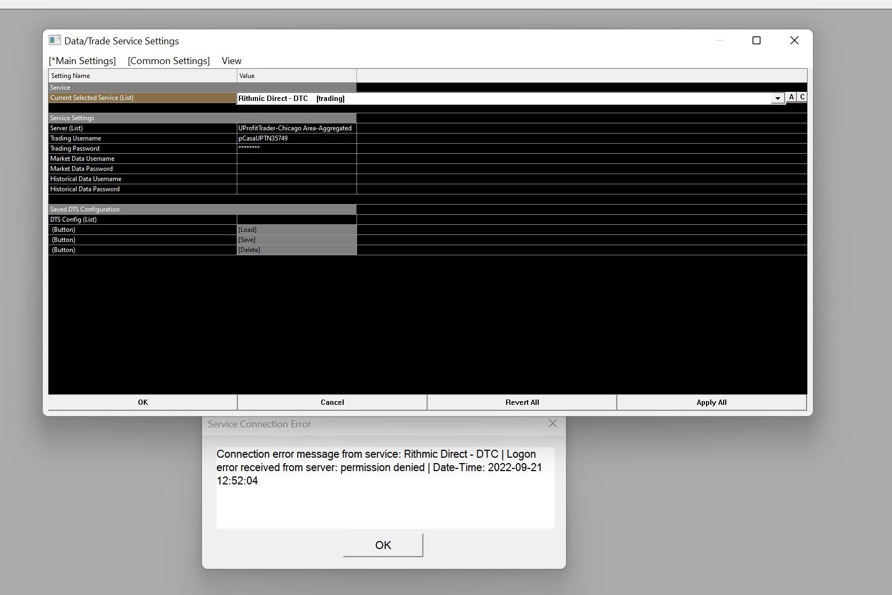Click the [Delete] configuration button

[297, 250]
